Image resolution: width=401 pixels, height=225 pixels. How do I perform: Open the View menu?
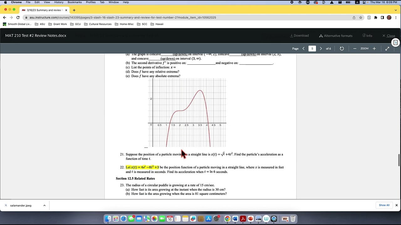pos(47,2)
